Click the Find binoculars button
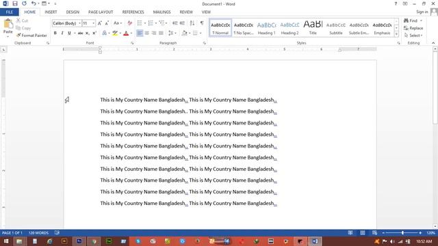 pyautogui.click(x=411, y=20)
